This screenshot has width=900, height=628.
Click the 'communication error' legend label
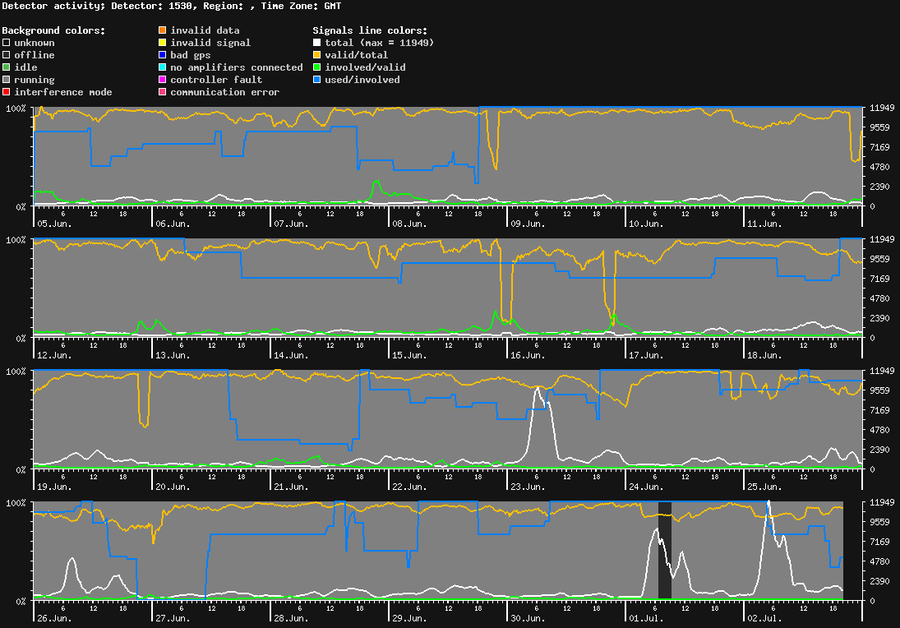pyautogui.click(x=225, y=92)
